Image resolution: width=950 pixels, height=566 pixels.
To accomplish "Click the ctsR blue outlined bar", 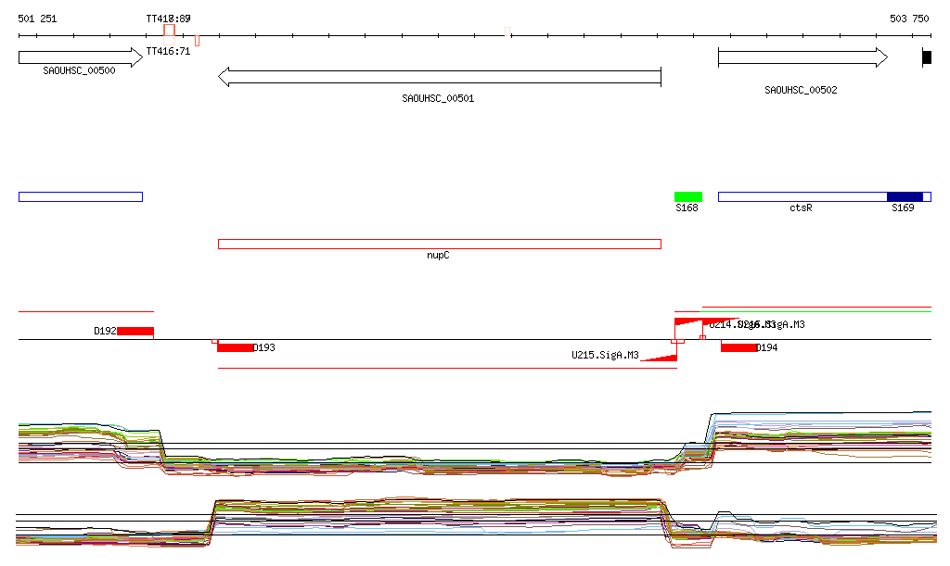I will pyautogui.click(x=825, y=196).
